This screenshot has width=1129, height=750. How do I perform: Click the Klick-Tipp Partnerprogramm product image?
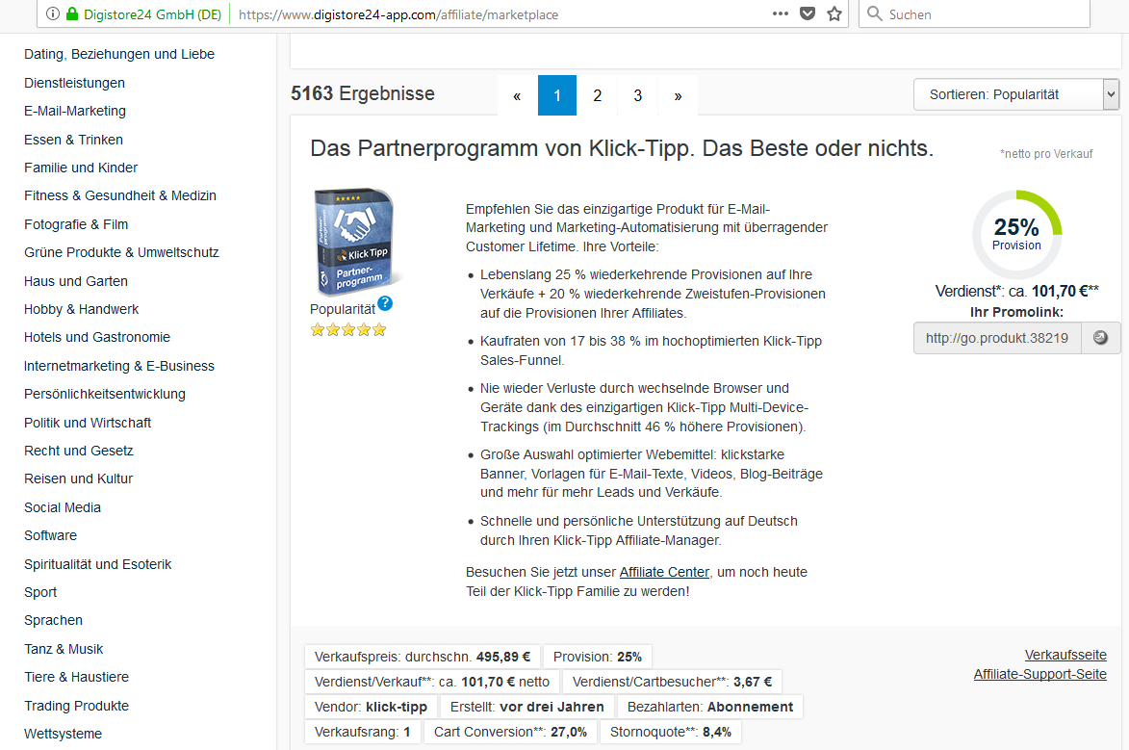353,241
